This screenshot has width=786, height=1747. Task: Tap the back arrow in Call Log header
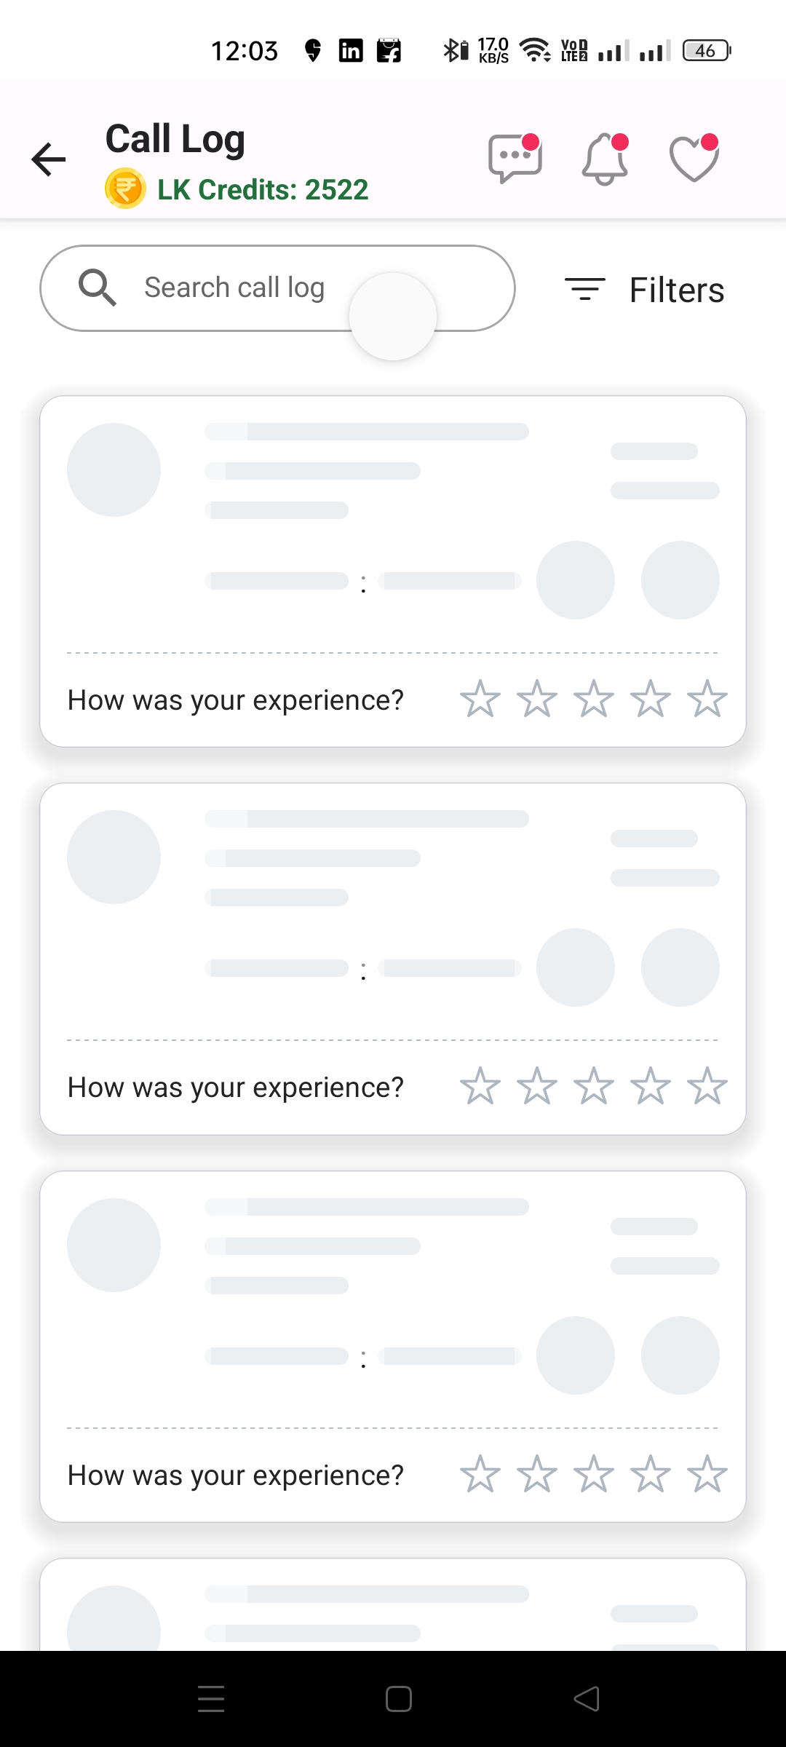49,159
